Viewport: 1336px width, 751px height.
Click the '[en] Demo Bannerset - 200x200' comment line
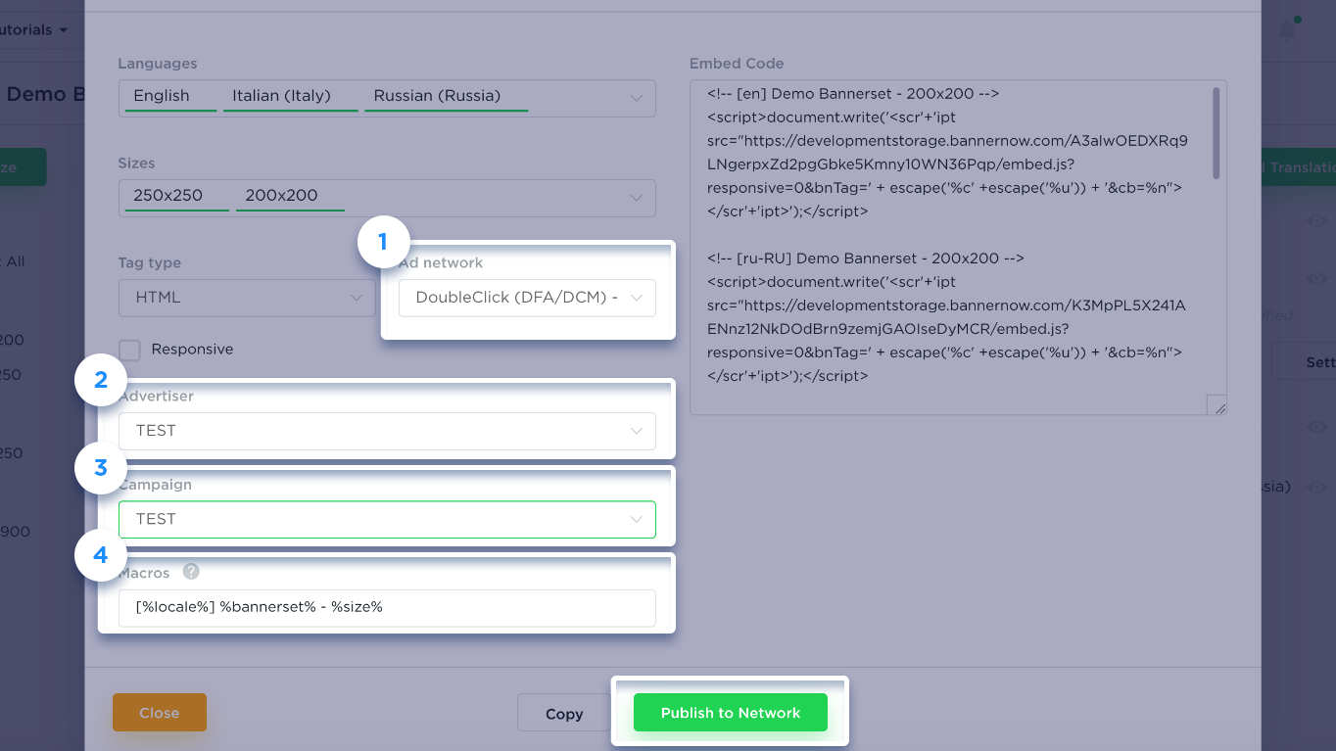[852, 94]
